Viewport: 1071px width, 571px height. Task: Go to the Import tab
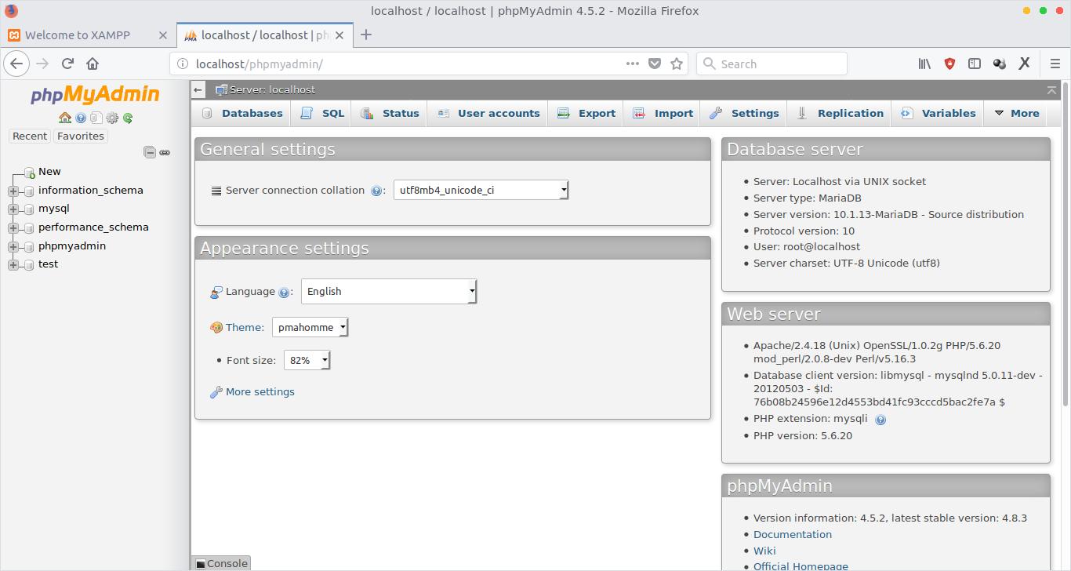point(663,113)
